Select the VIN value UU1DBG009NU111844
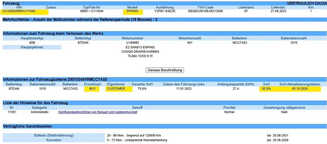 tap(19, 11)
